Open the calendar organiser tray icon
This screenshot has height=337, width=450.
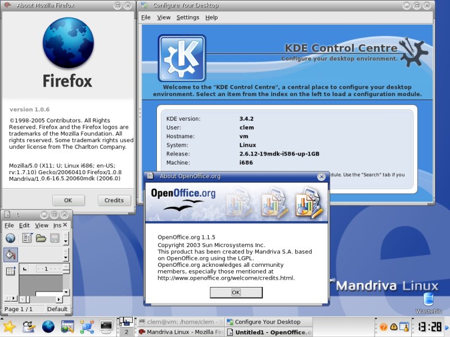point(404,327)
